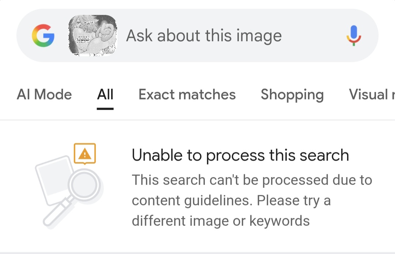Click the Google G logo
This screenshot has height=254, width=395.
tap(43, 35)
